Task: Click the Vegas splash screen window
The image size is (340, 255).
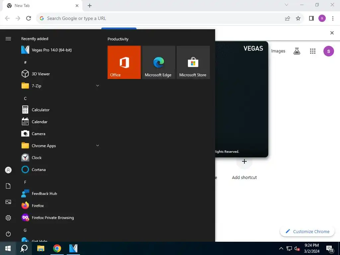Action: pos(242,99)
